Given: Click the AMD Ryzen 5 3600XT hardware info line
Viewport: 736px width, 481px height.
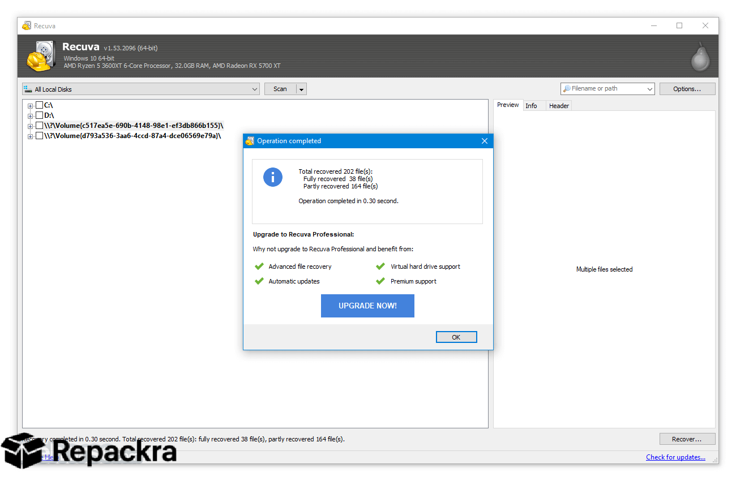Looking at the screenshot, I should 172,66.
